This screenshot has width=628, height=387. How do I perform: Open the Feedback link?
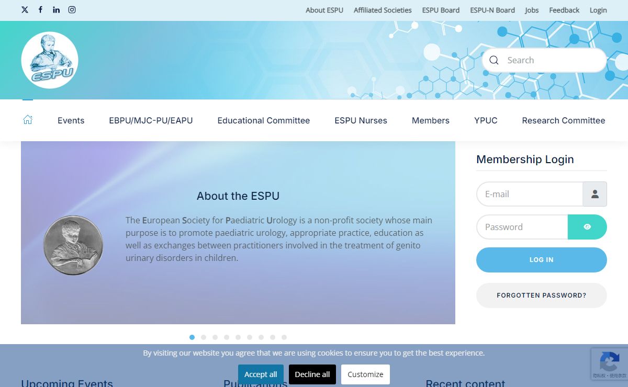pyautogui.click(x=564, y=10)
